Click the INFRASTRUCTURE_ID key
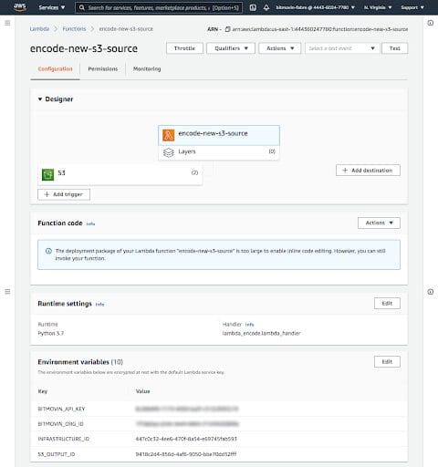Image resolution: width=438 pixels, height=467 pixels. click(64, 439)
